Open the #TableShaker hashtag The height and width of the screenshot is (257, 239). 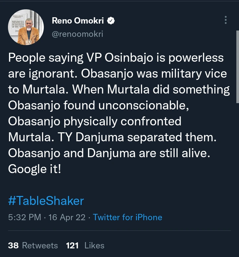[x=46, y=201]
